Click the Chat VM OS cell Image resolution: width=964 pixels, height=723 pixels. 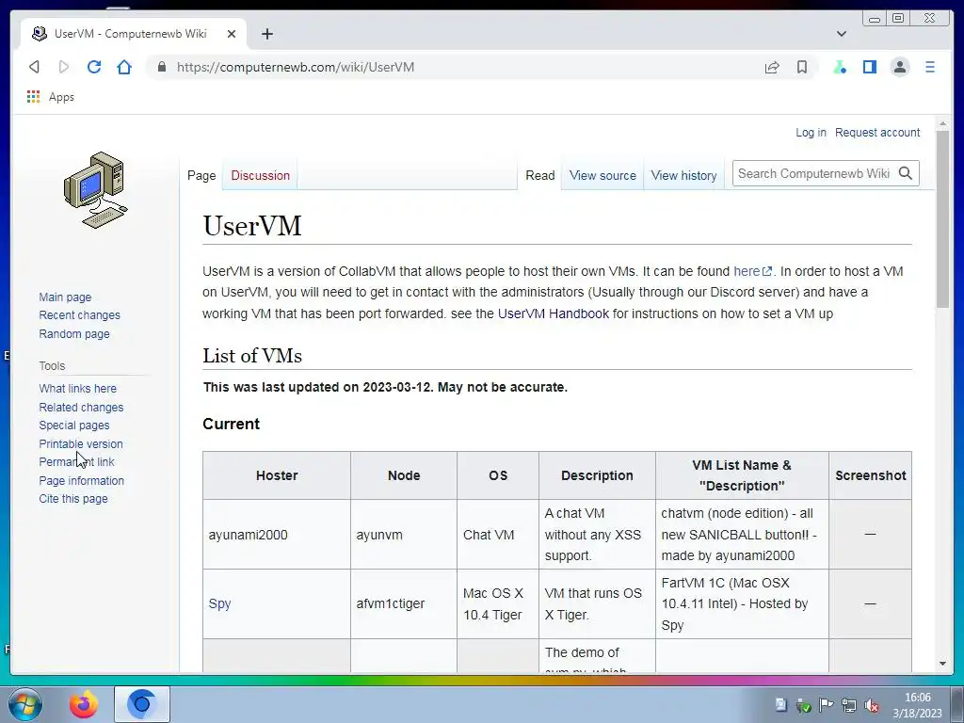pos(497,535)
